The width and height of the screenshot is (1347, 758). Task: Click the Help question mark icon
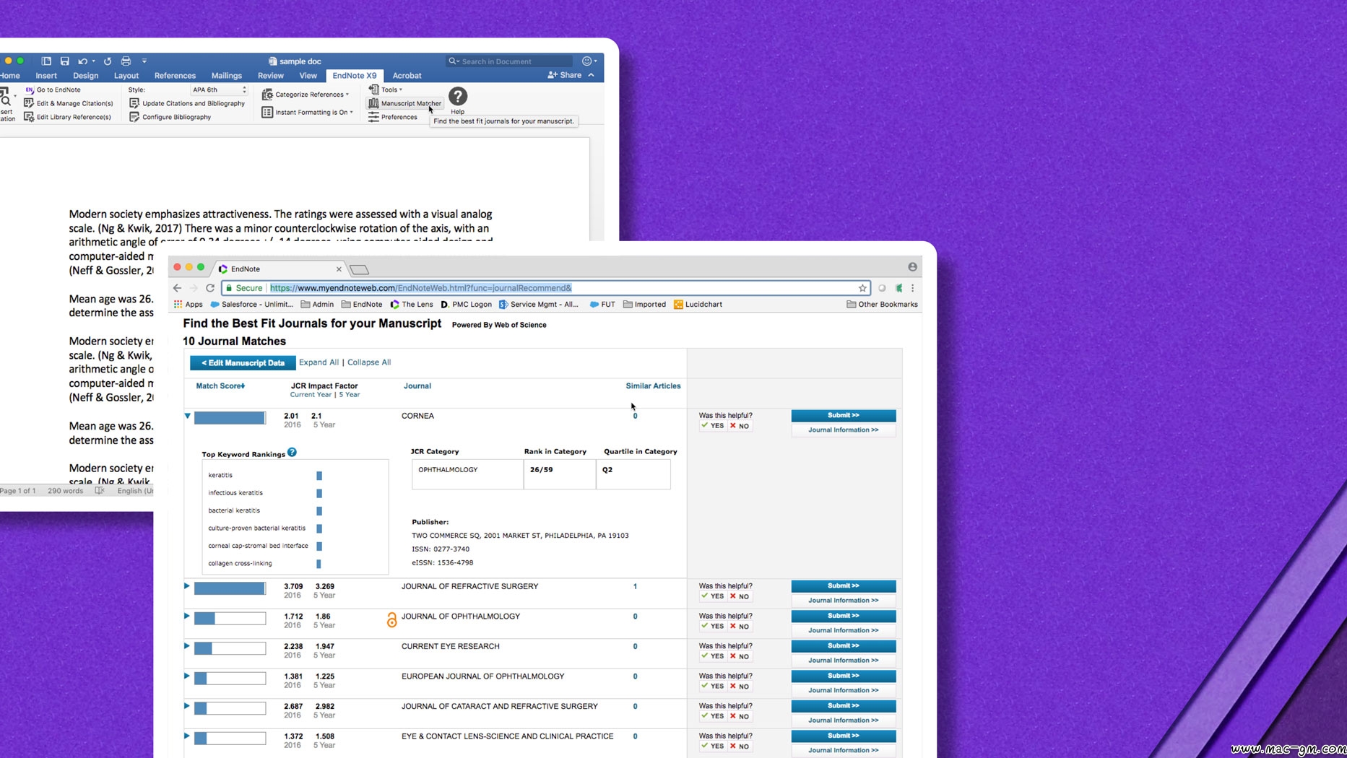(x=458, y=96)
